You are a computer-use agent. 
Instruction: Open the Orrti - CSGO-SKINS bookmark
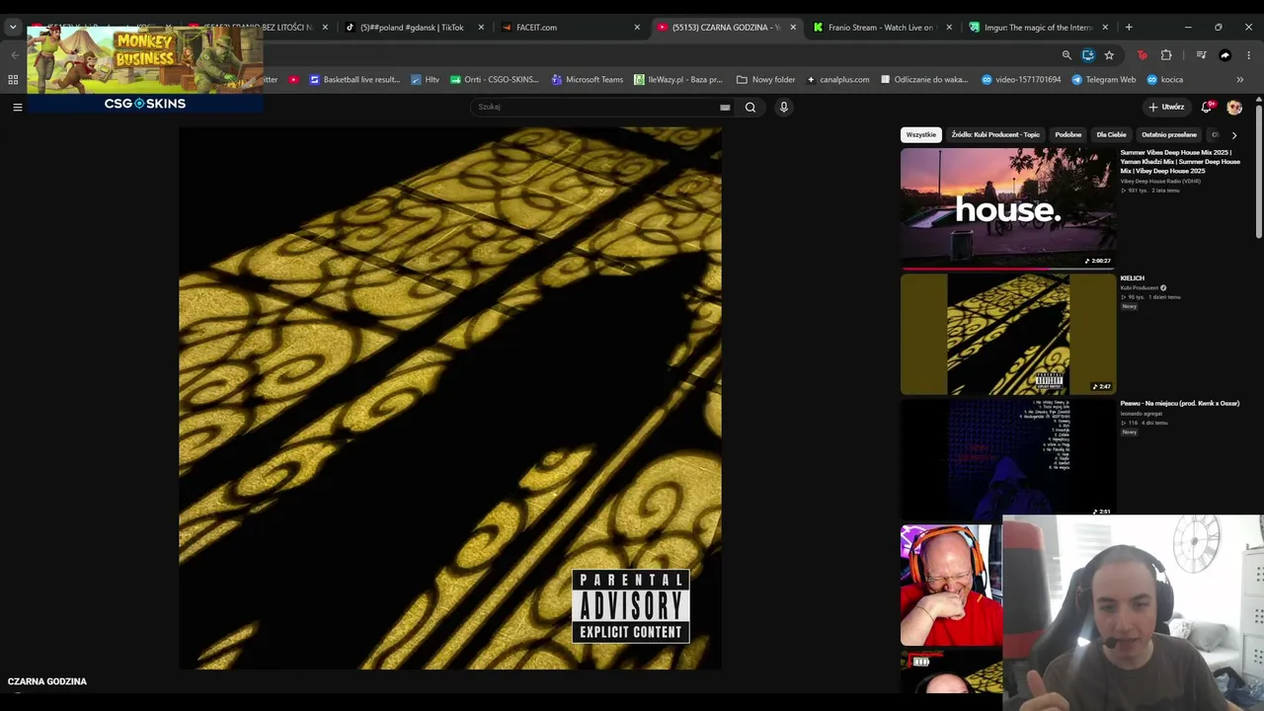tap(495, 80)
